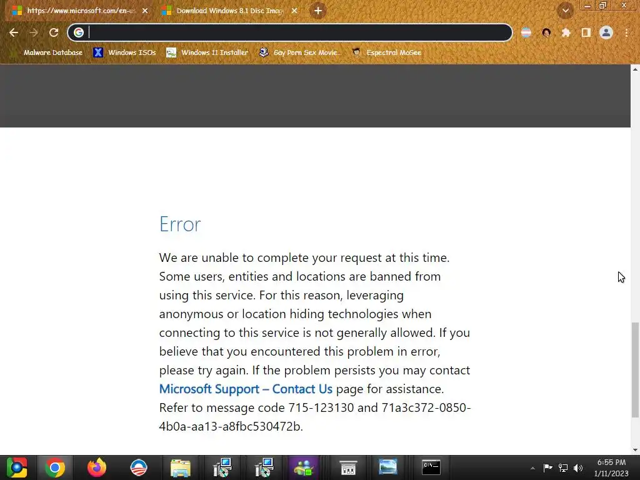The height and width of the screenshot is (480, 640).
Task: Open the store-front taskbar app
Action: pos(348,467)
